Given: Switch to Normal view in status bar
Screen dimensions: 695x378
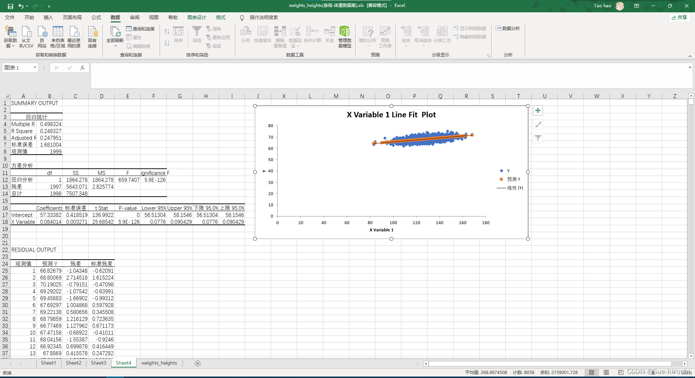Looking at the screenshot, I should 591,372.
